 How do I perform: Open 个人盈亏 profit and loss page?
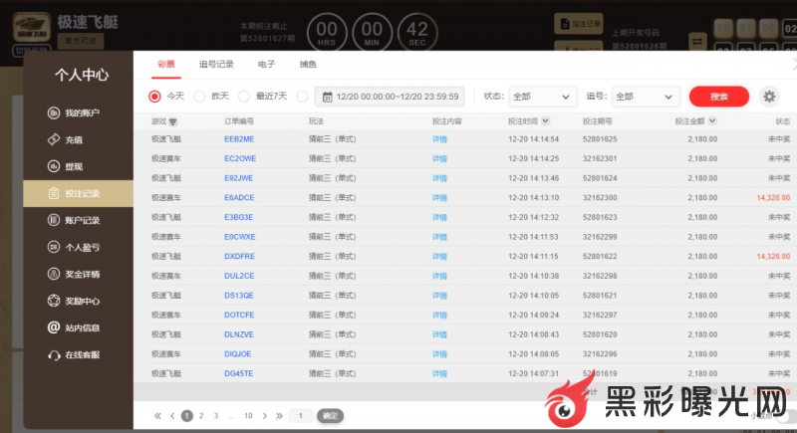point(78,246)
